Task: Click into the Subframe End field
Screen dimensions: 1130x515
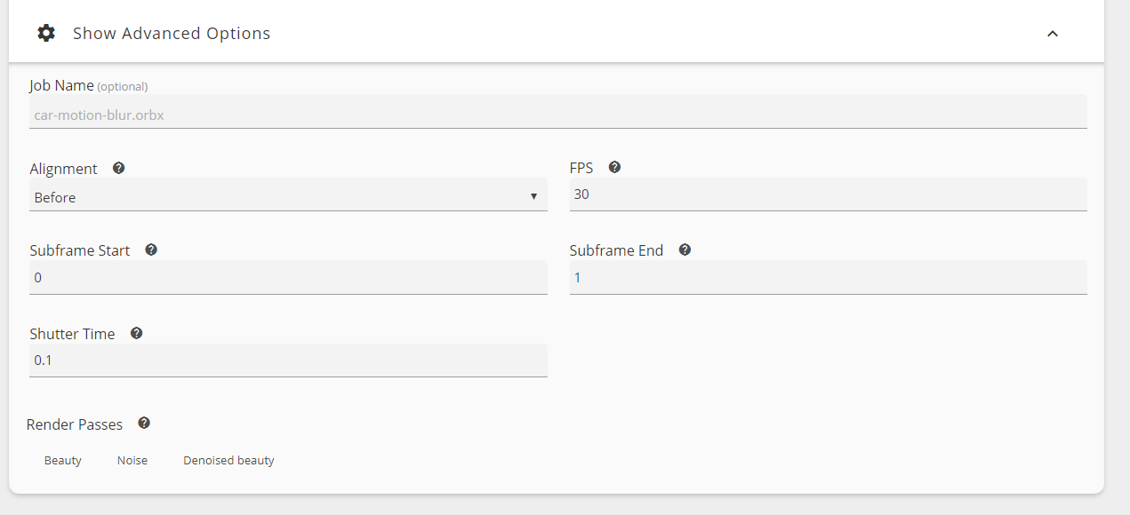Action: [828, 278]
